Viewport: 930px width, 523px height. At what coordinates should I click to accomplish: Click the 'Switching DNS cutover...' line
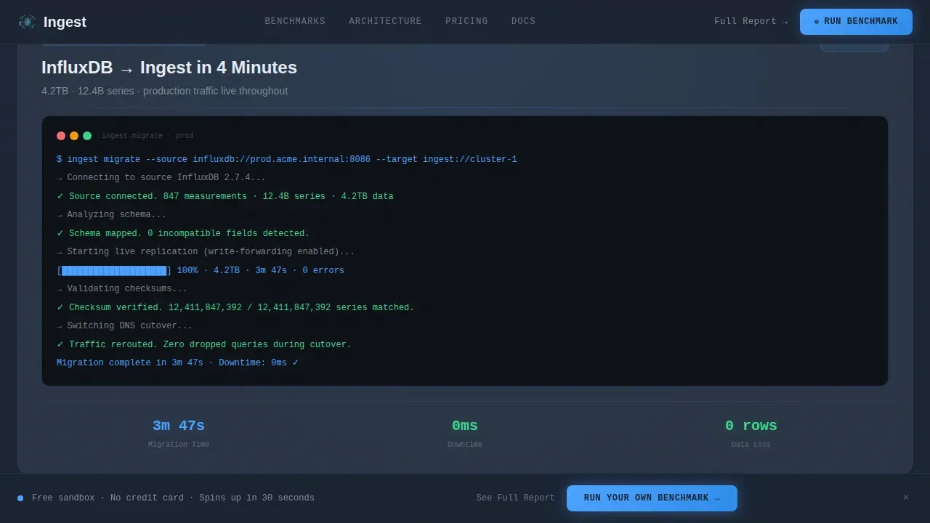[124, 325]
